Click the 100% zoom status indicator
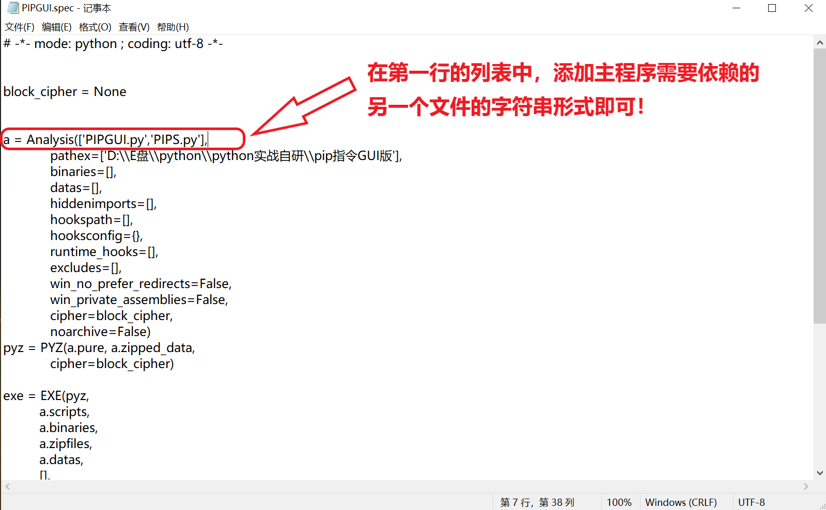This screenshot has height=510, width=826. tap(619, 502)
